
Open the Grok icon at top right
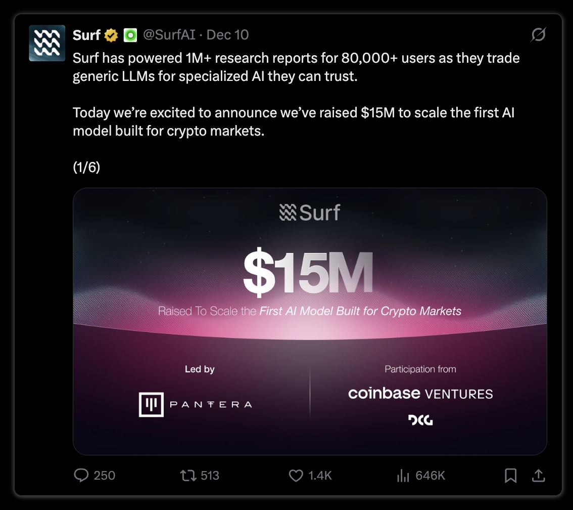[x=538, y=34]
